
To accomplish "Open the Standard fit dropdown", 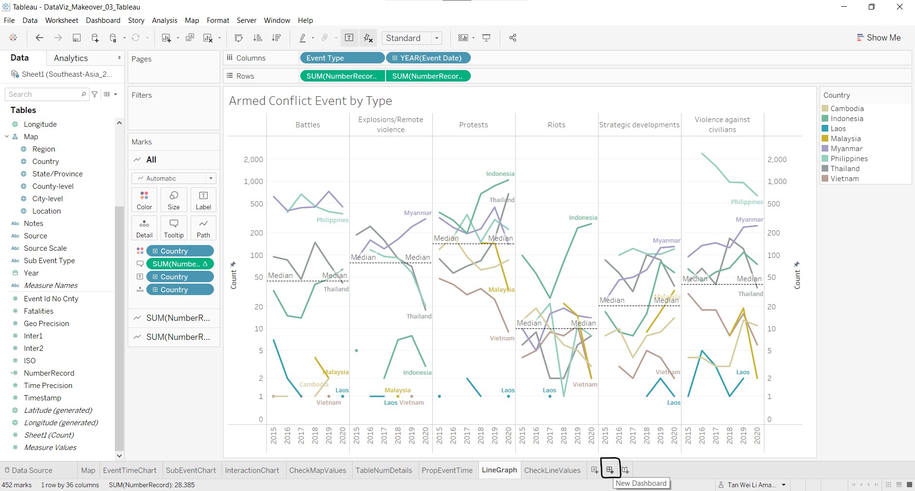I will 412,38.
